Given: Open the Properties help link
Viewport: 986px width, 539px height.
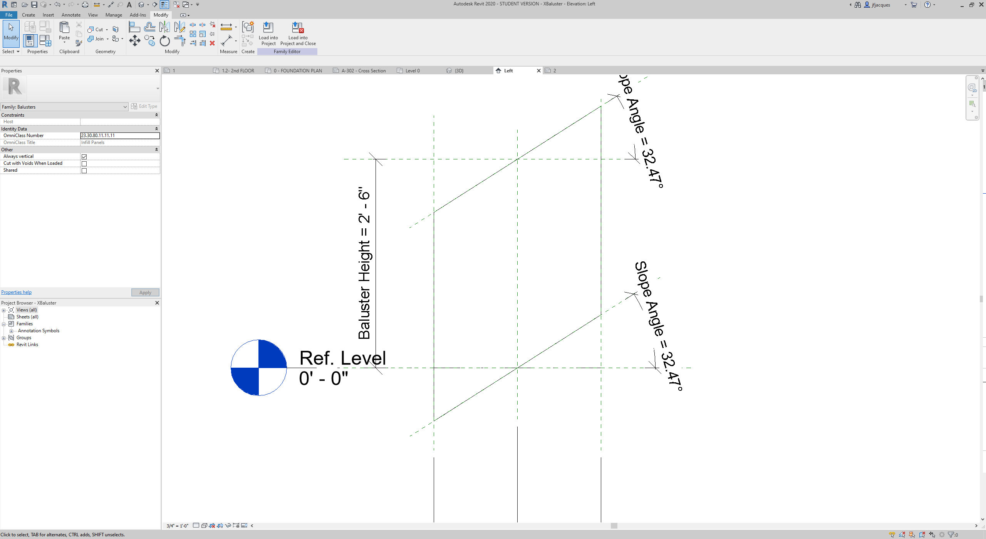Looking at the screenshot, I should [x=16, y=292].
